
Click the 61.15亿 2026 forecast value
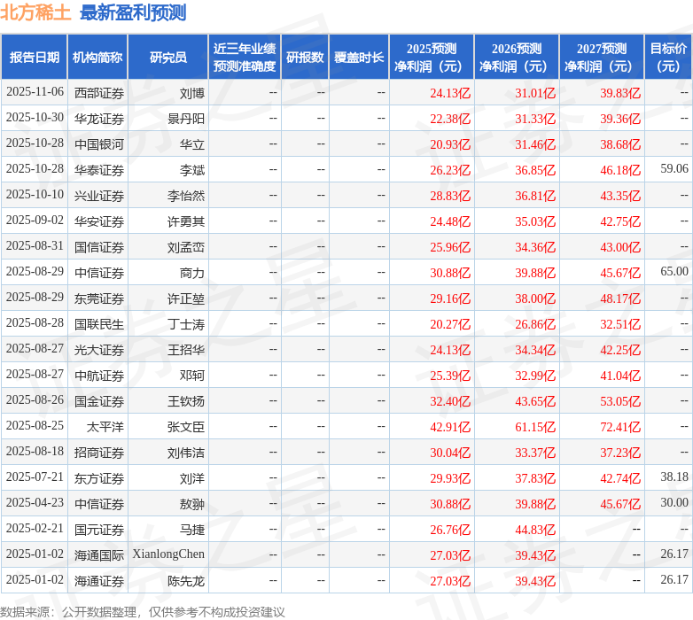pos(535,426)
